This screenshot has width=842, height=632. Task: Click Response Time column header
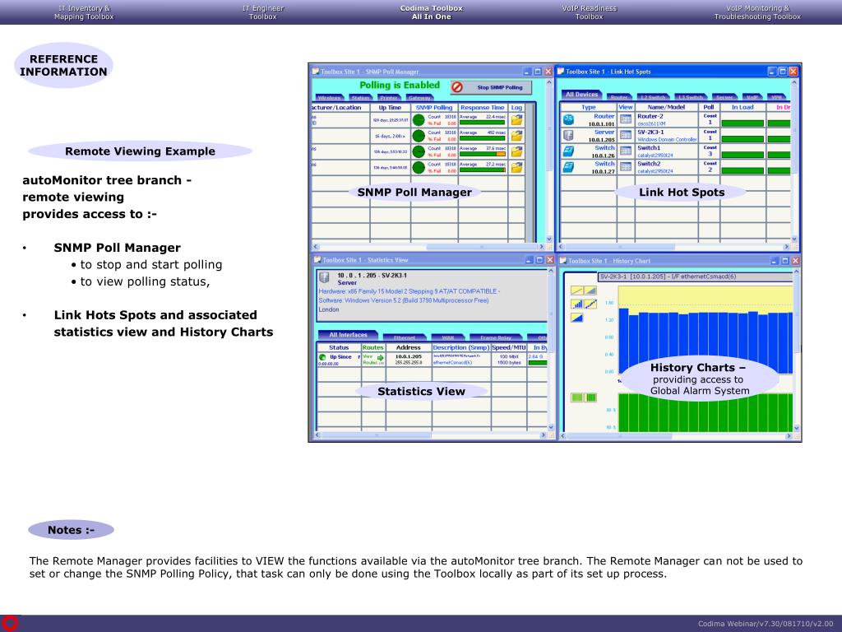coord(482,108)
